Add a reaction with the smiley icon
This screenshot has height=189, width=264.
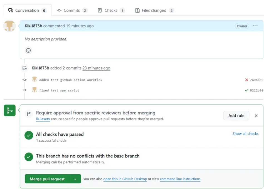click(28, 50)
